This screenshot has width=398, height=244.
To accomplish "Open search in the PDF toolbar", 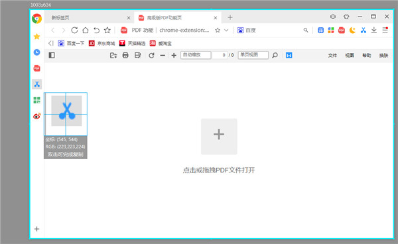I will [275, 55].
